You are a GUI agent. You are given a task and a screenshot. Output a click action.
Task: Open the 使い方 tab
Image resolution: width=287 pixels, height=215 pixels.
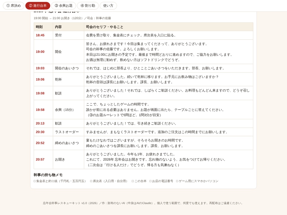click(x=108, y=6)
